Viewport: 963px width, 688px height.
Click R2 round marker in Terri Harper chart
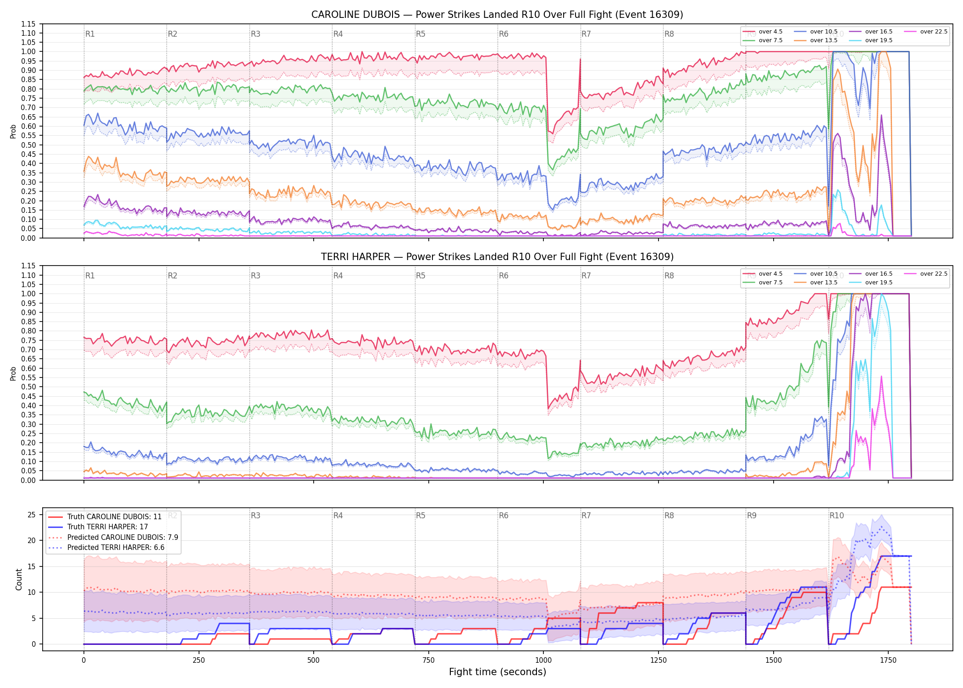(172, 276)
